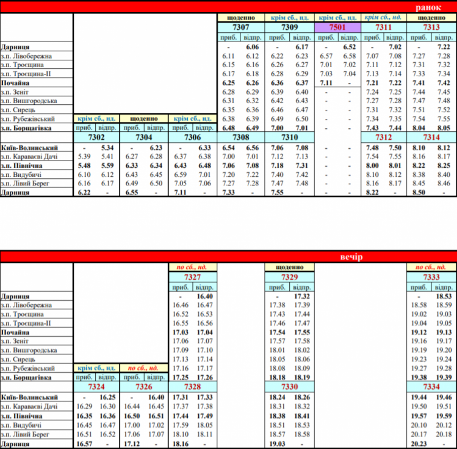Click 'щоденно' label above train 7329
Viewport: 457px width, 449px height.
(289, 267)
